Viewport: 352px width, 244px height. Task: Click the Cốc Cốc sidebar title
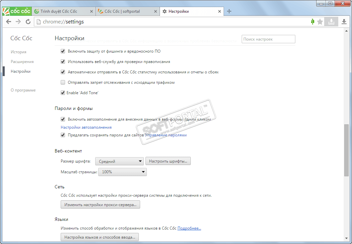21,38
